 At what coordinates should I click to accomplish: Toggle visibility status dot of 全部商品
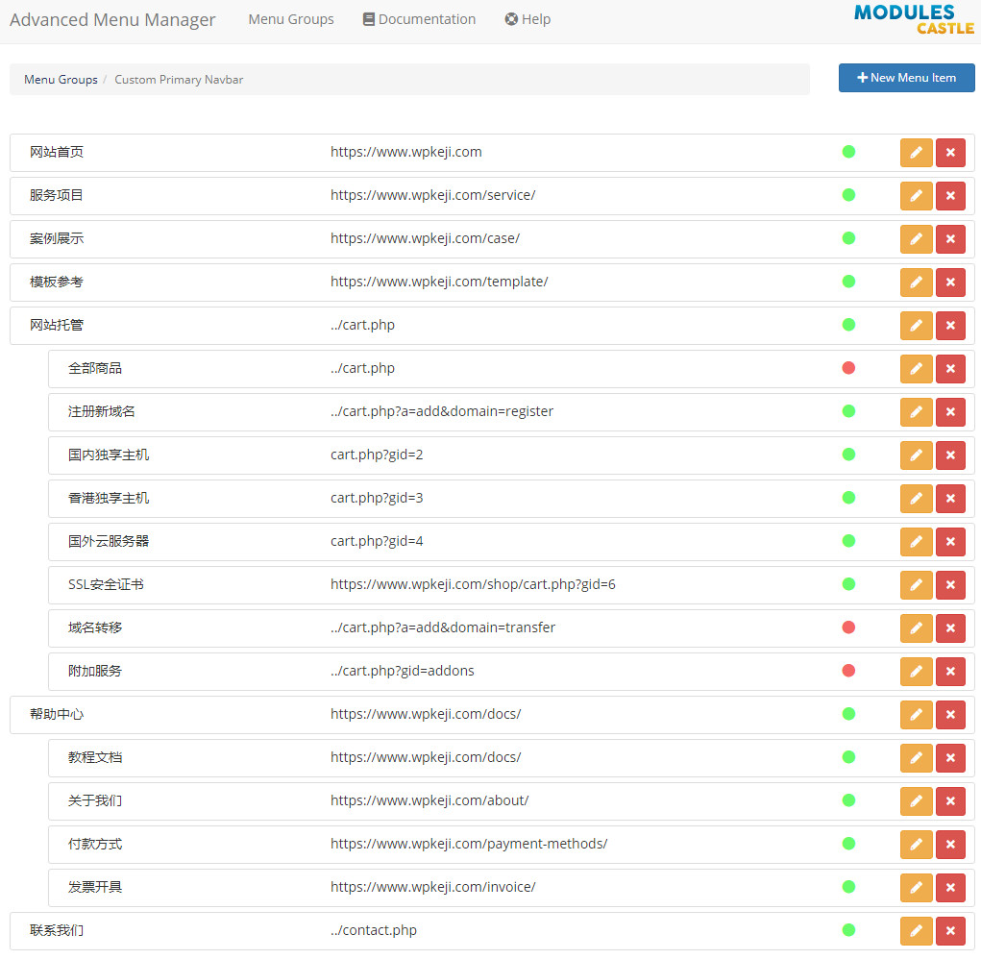848,368
